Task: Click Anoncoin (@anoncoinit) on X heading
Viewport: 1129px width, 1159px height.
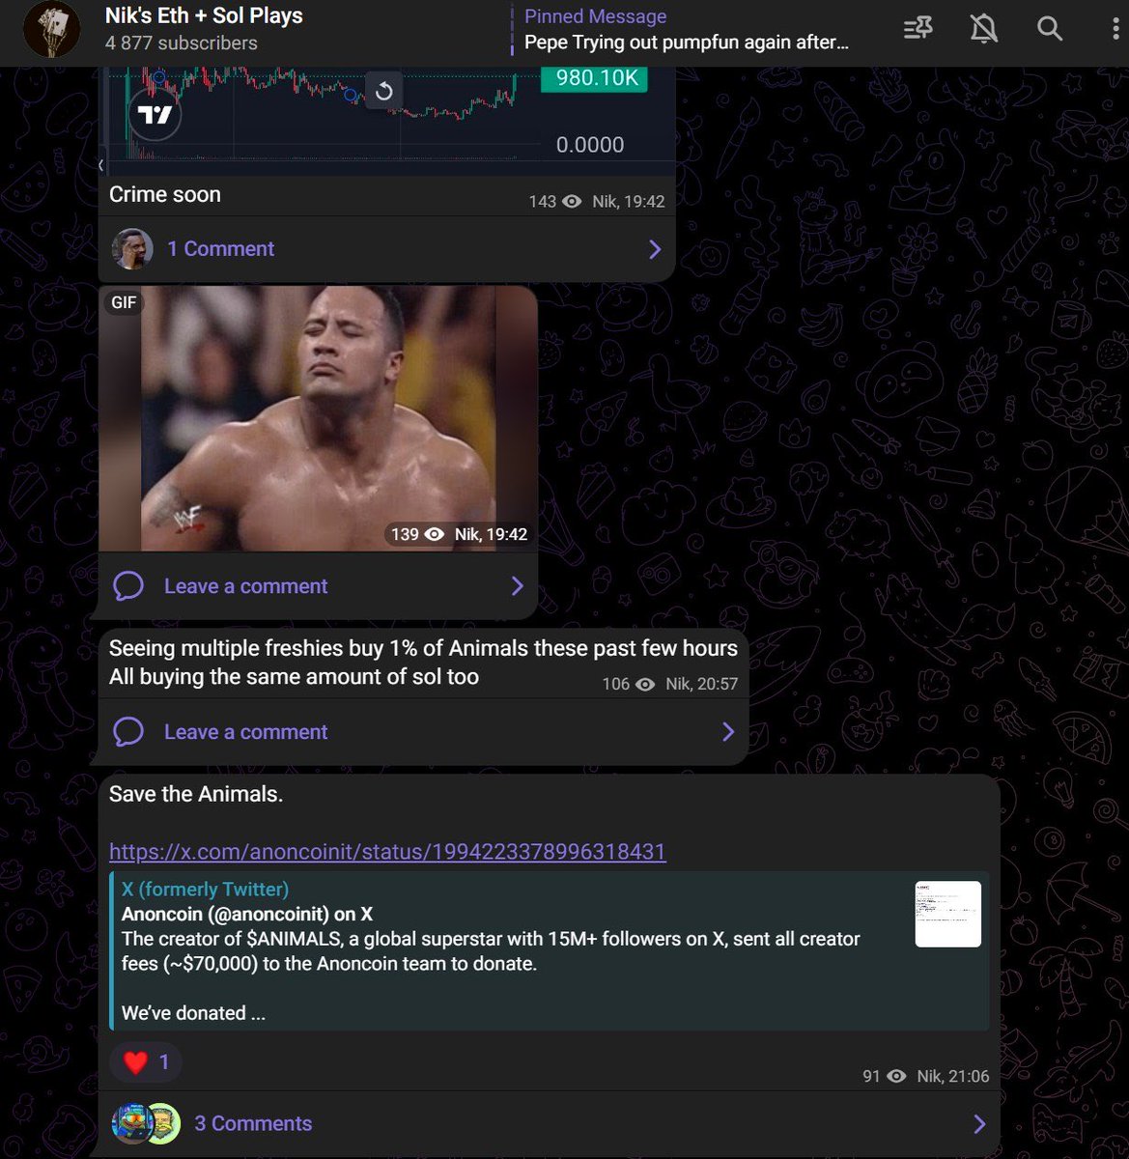Action: [x=247, y=915]
